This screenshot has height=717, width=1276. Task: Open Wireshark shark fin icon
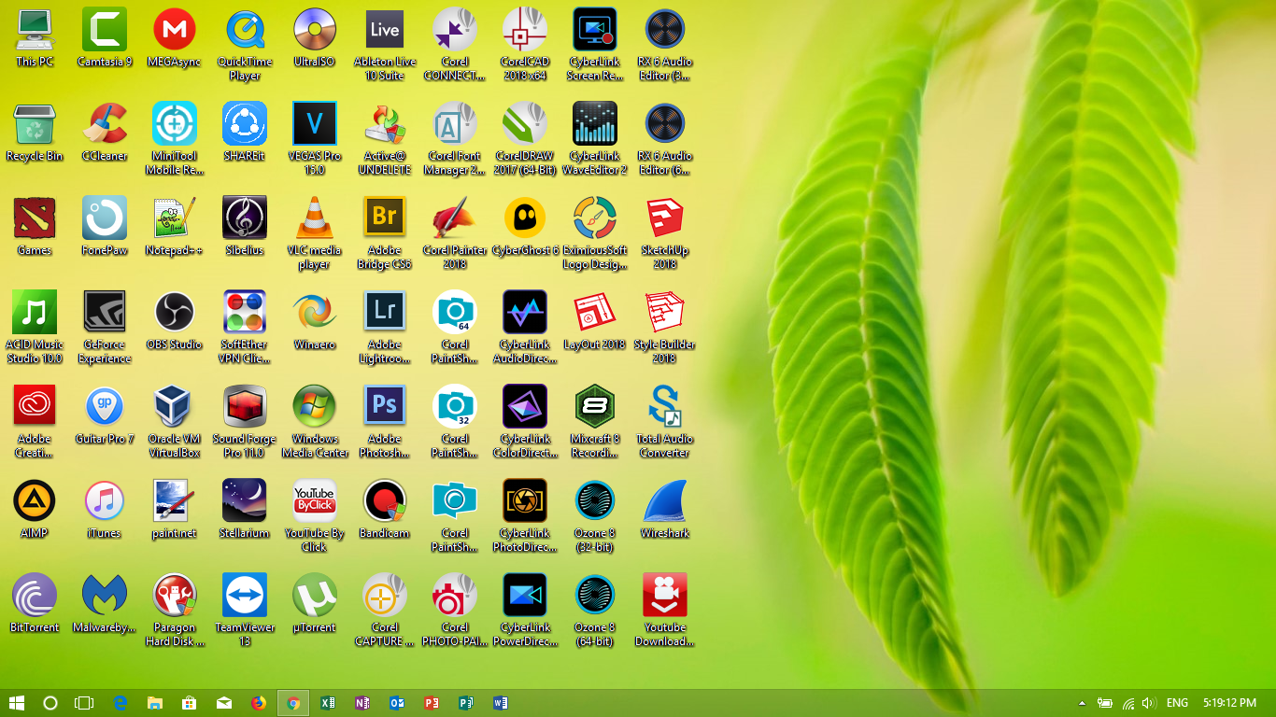point(665,500)
